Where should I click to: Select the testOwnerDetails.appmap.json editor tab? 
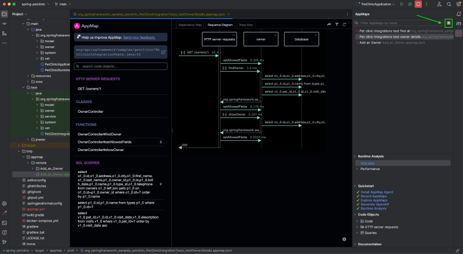(151, 14)
